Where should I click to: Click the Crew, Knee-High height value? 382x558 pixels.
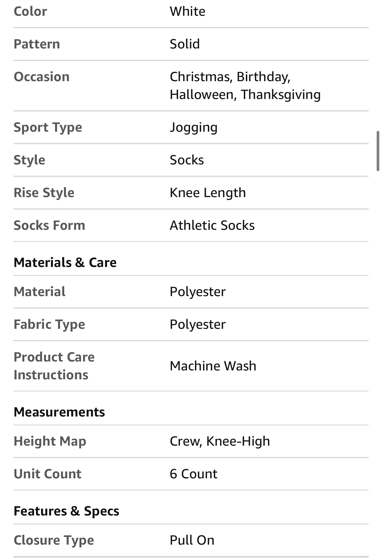(220, 441)
